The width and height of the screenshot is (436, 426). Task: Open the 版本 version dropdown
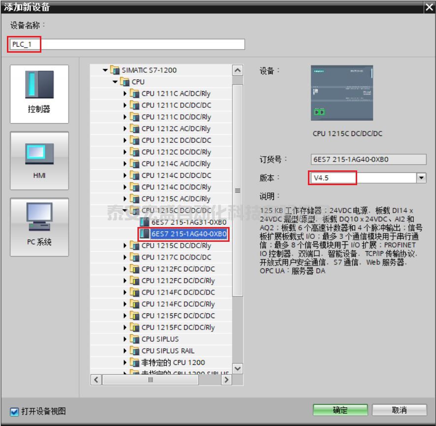[422, 178]
